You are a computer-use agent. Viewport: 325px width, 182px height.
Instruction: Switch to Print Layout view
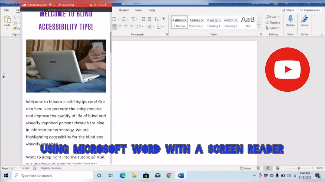click(x=268, y=168)
